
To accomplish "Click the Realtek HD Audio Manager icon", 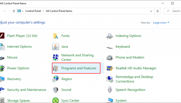I will point(110,68).
